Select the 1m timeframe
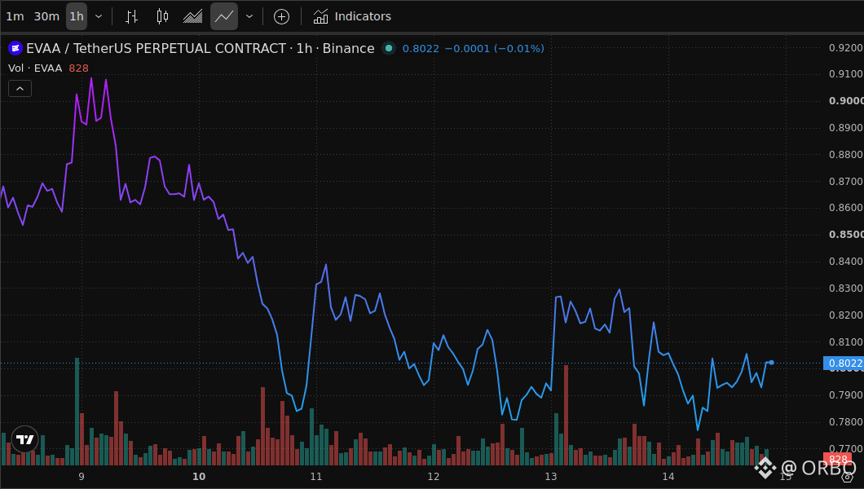This screenshot has height=489, width=864. (15, 16)
